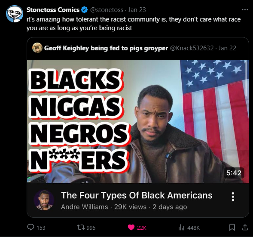Click the 5:42 video duration badge
Screen dimensions: 253x237
point(234,173)
